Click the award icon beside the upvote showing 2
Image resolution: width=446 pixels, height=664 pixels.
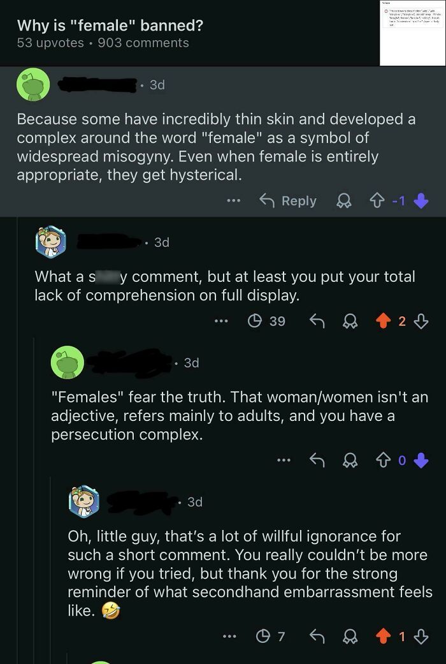tap(350, 321)
